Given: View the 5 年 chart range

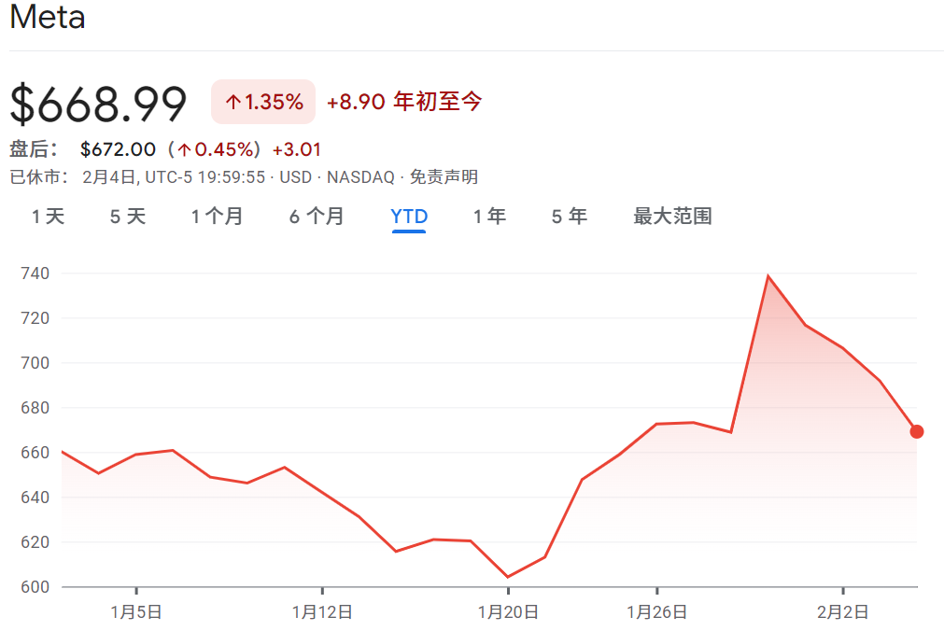Looking at the screenshot, I should pyautogui.click(x=569, y=217).
